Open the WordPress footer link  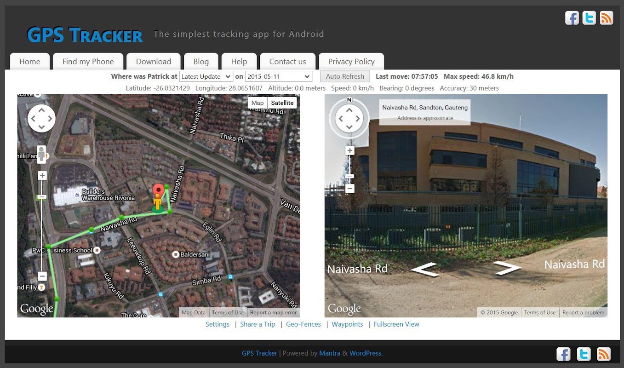pos(366,353)
